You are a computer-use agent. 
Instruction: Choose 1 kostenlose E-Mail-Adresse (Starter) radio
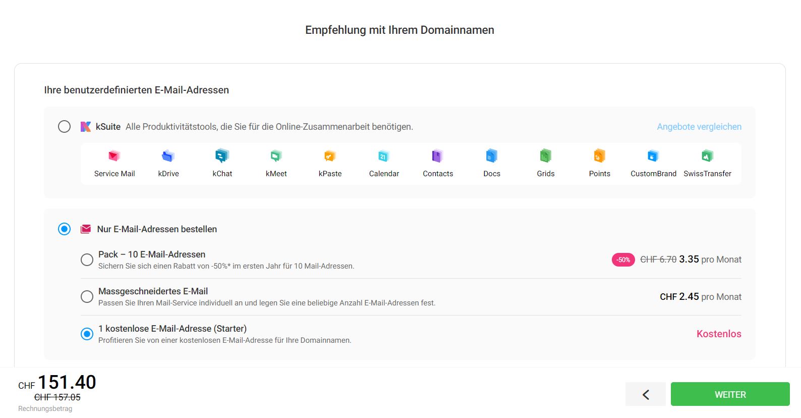click(87, 334)
